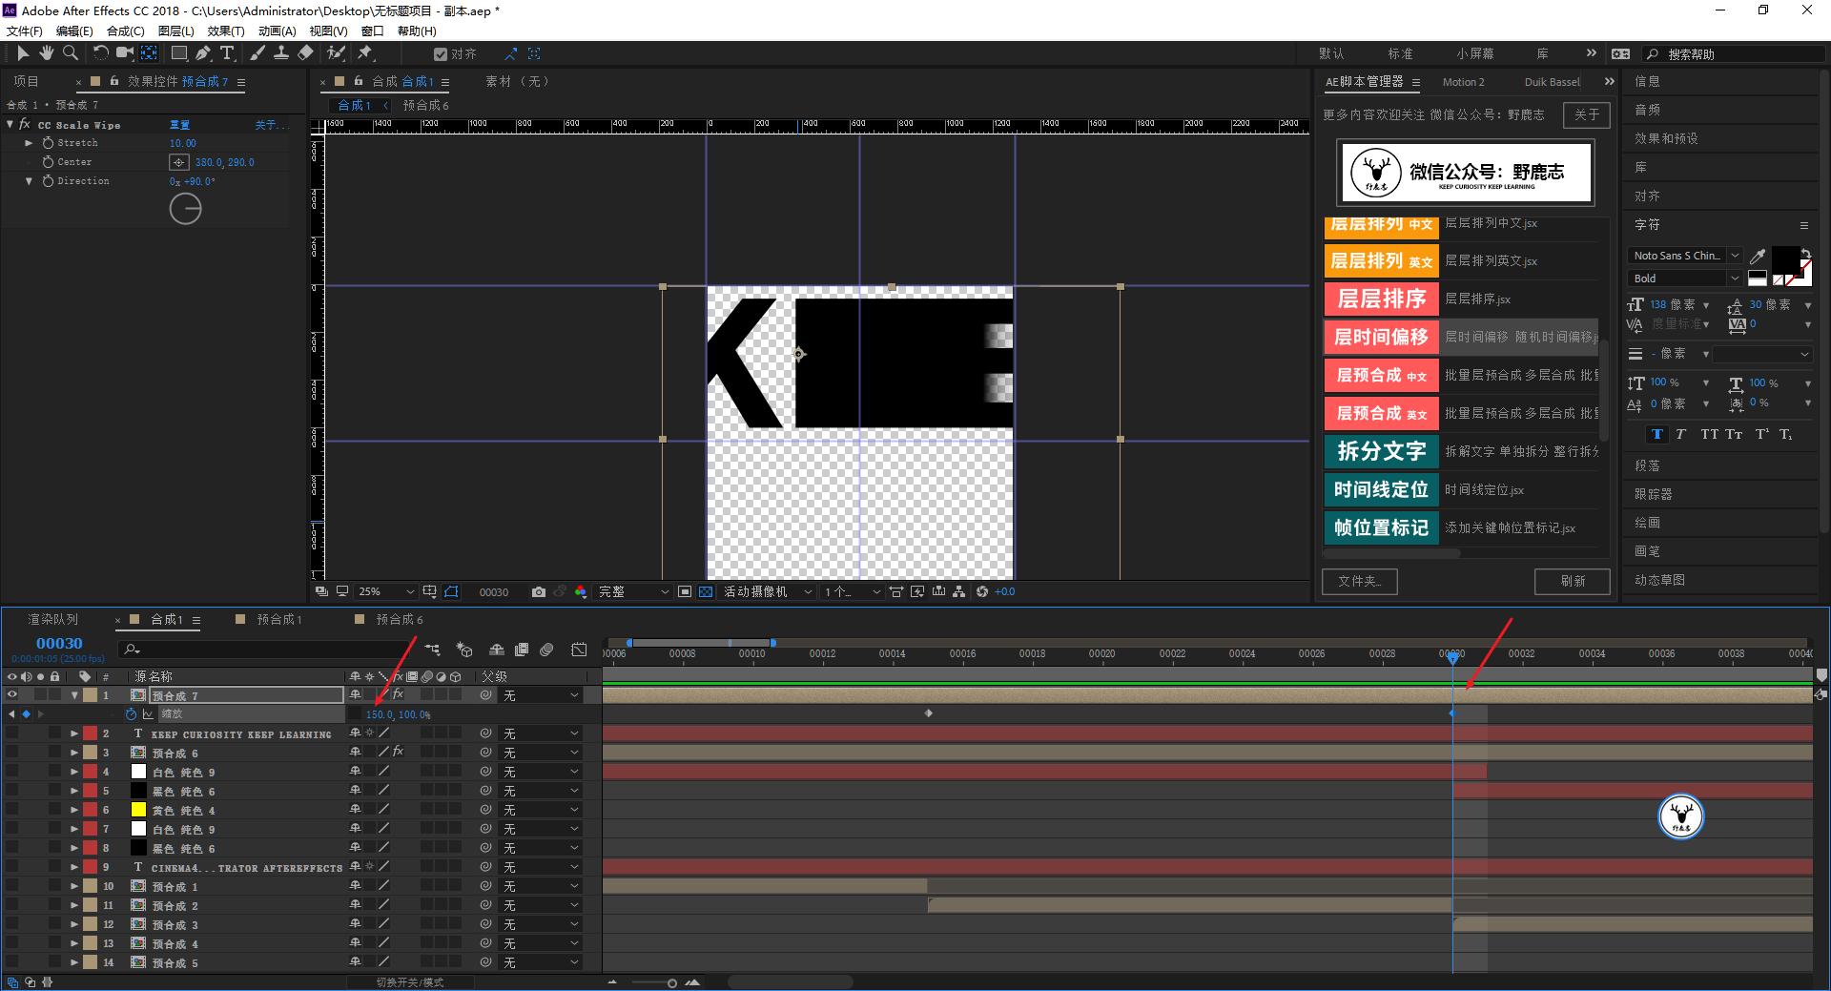Click the snapshot camera icon in viewer
The height and width of the screenshot is (991, 1831).
pyautogui.click(x=539, y=592)
